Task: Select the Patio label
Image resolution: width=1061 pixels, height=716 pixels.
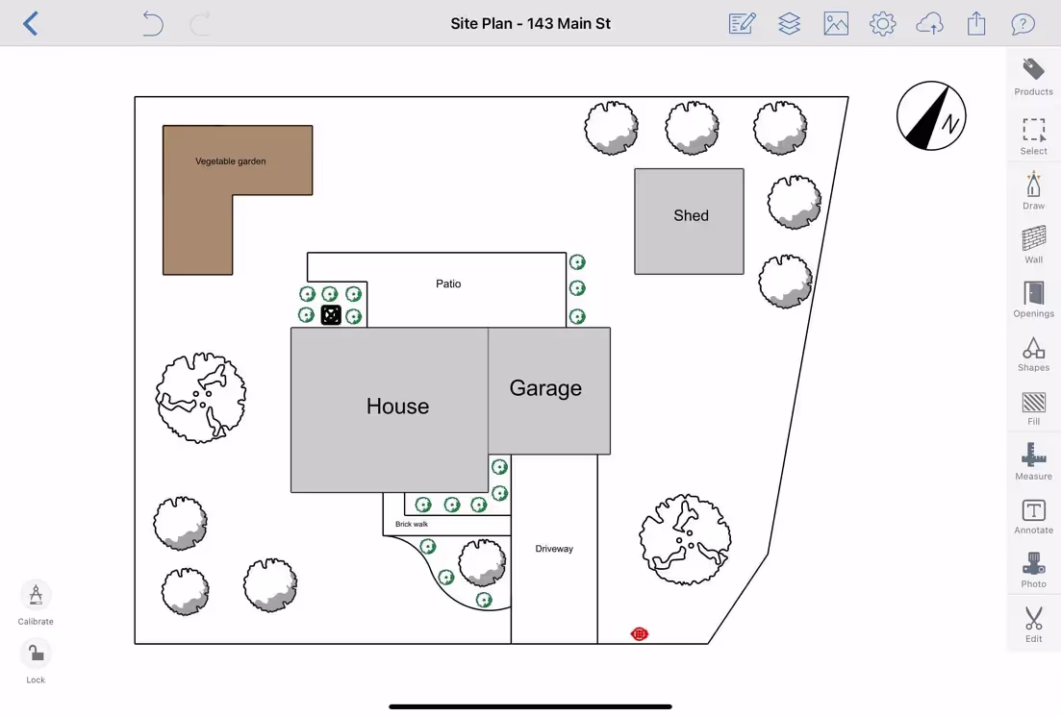Action: coord(448,284)
